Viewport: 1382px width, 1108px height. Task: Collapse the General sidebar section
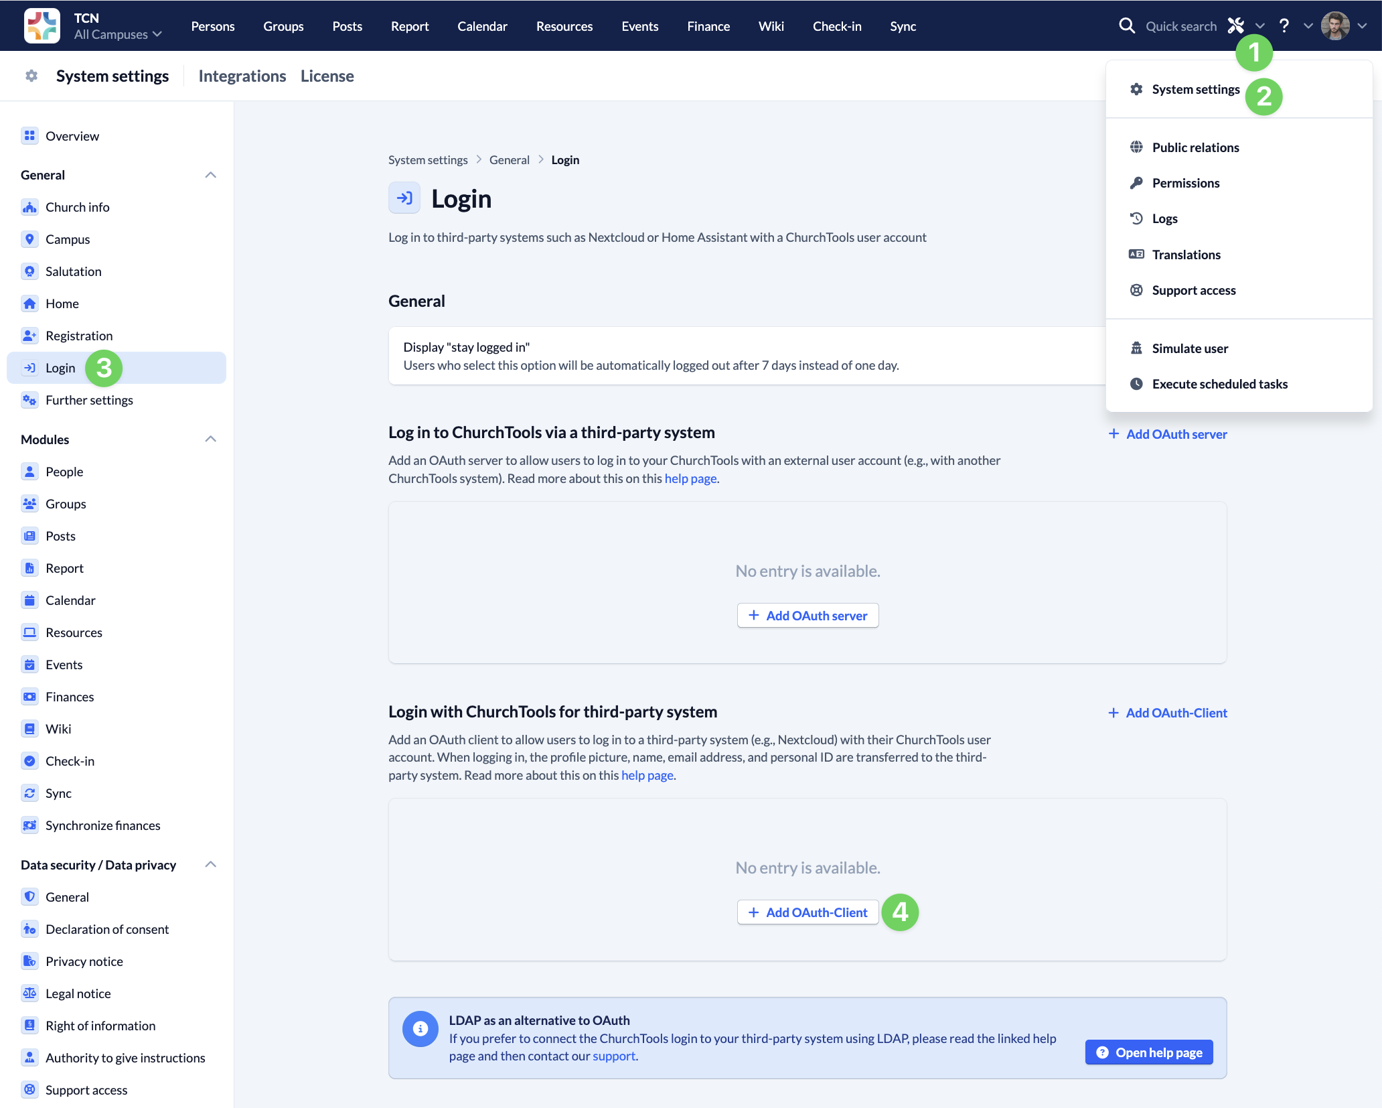(x=210, y=175)
